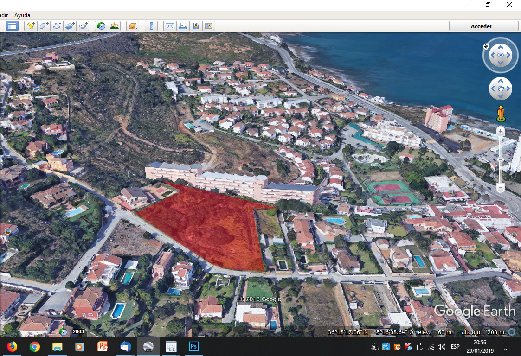
Task: Click the alt. ojo 208 m readout
Action: click(x=483, y=332)
